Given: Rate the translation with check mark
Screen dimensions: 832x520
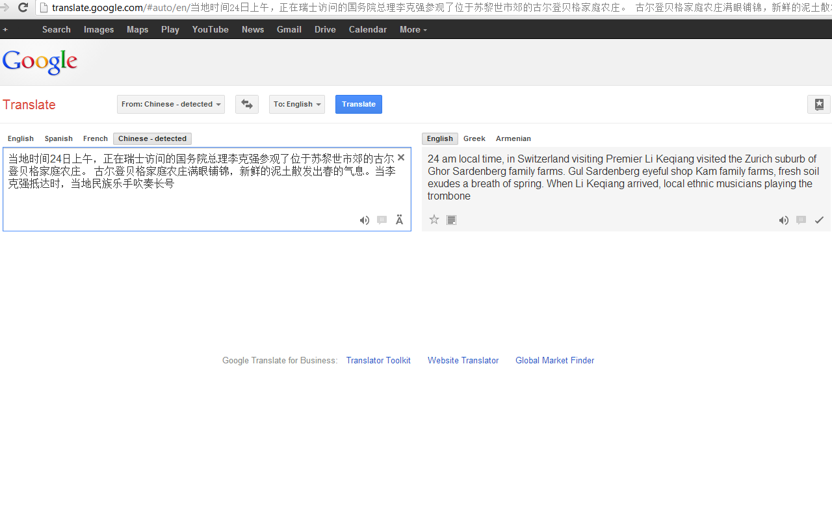Looking at the screenshot, I should pyautogui.click(x=819, y=220).
